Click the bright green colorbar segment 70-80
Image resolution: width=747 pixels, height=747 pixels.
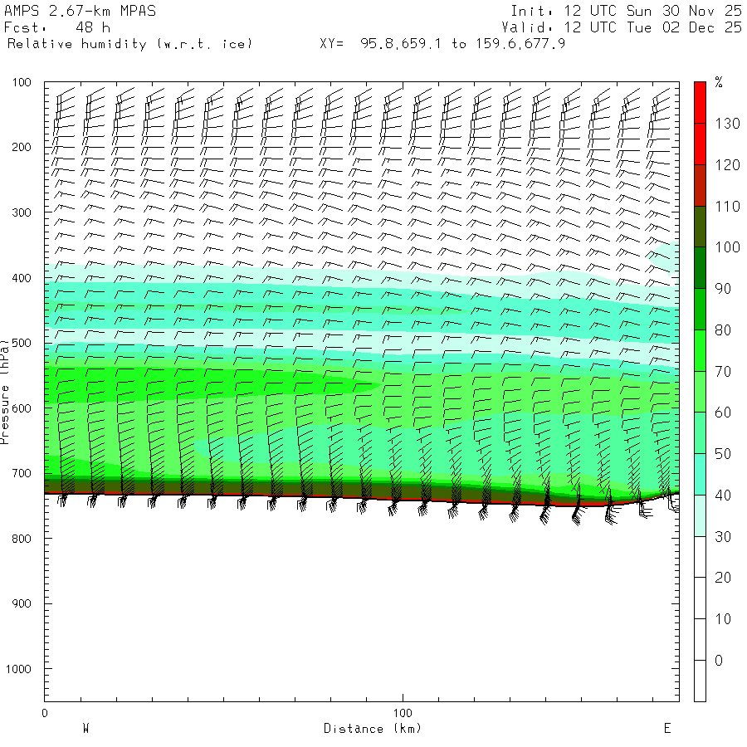700,350
